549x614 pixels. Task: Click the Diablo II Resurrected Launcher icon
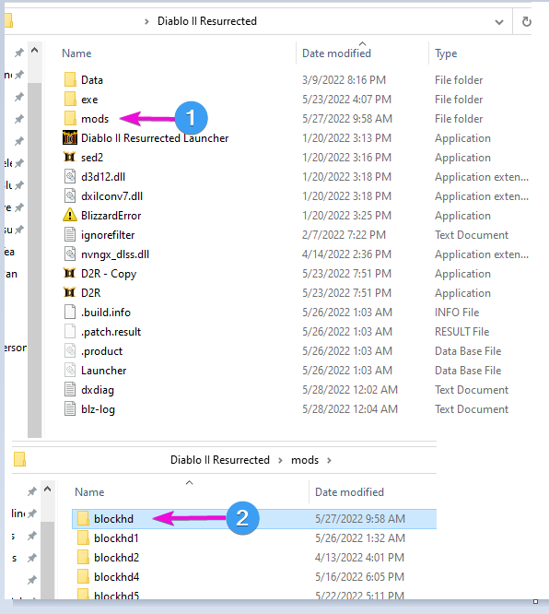70,138
